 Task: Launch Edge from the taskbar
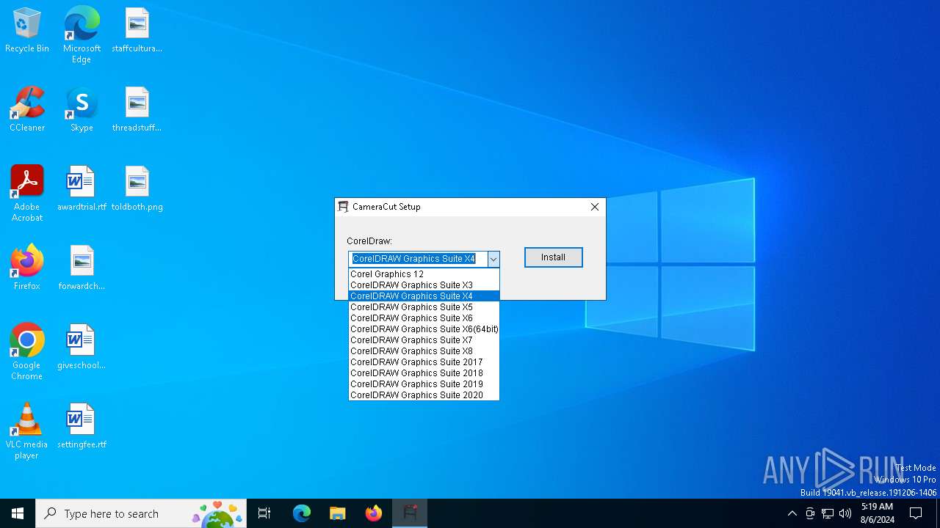[302, 513]
